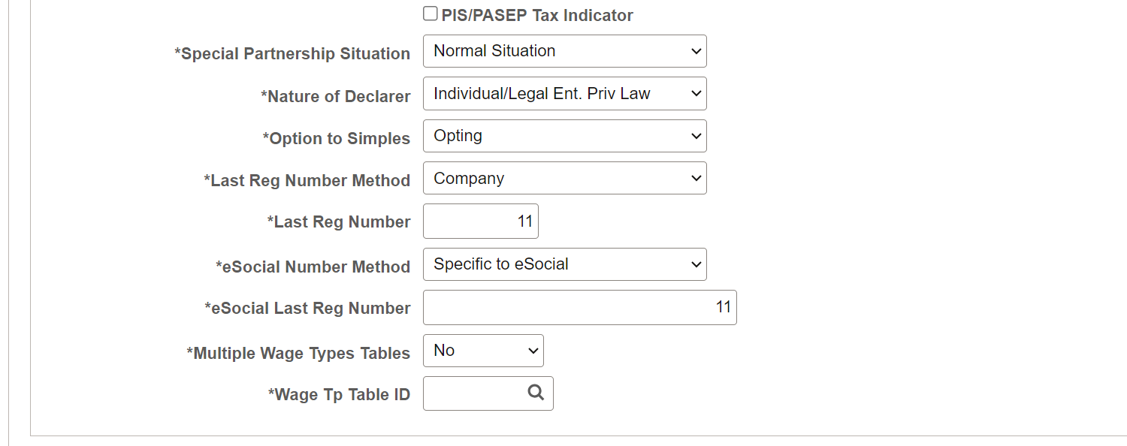Click the eSocial Last Reg Number label

tap(307, 308)
